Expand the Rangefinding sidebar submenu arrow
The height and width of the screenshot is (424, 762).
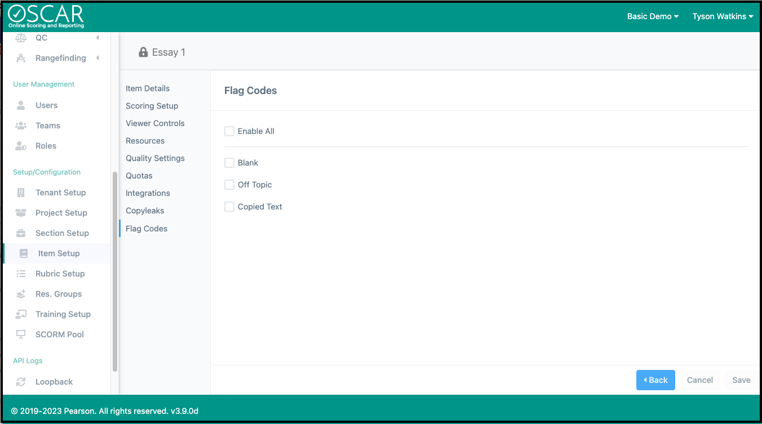98,58
